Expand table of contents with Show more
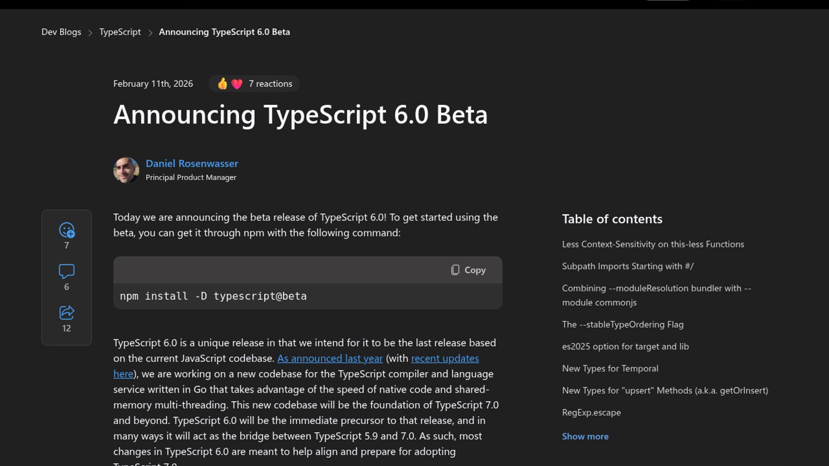The image size is (829, 466). [x=585, y=436]
